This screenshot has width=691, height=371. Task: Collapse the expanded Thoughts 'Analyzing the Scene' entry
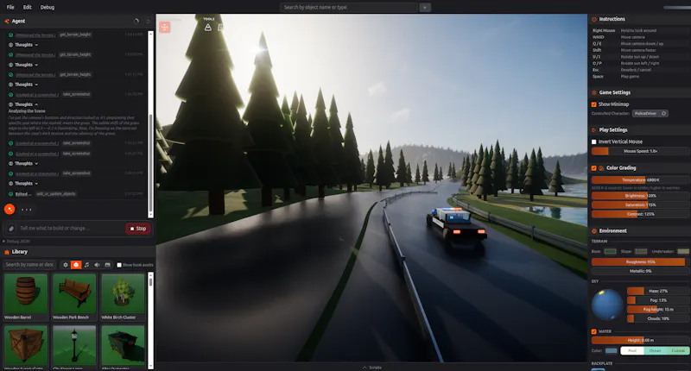pyautogui.click(x=24, y=104)
